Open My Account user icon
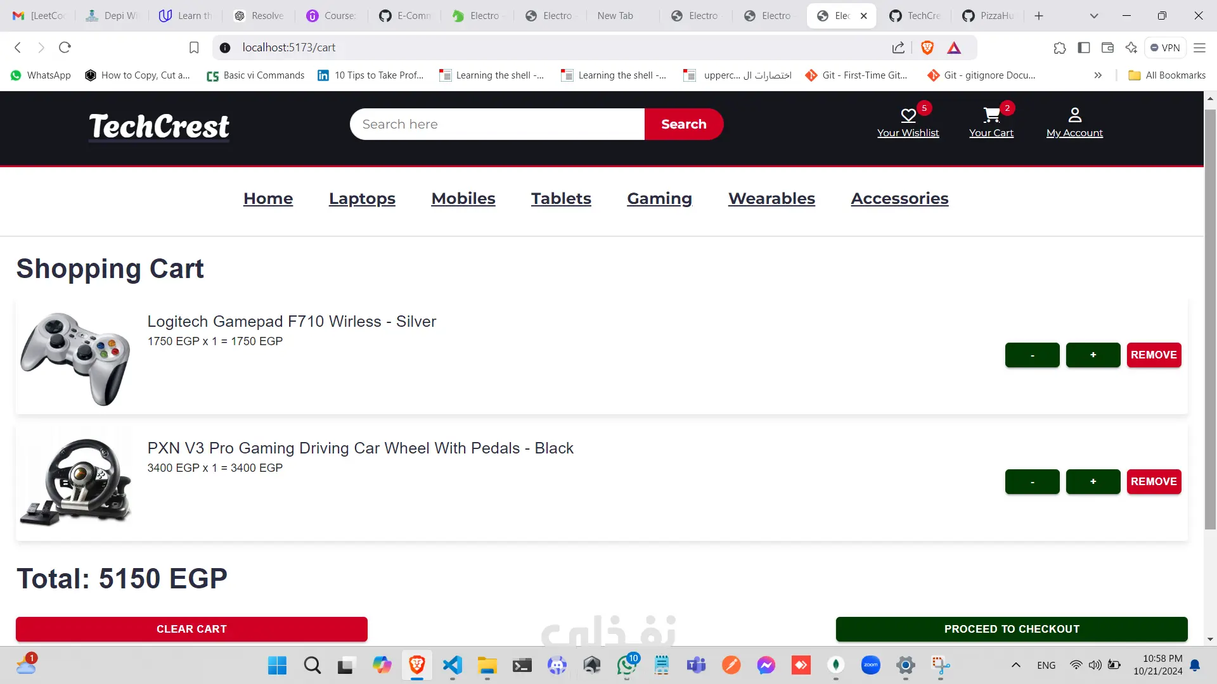The width and height of the screenshot is (1217, 684). click(x=1074, y=115)
